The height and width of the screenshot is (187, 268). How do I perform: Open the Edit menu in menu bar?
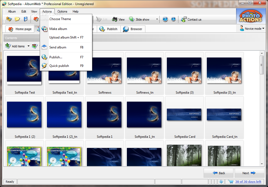24,12
